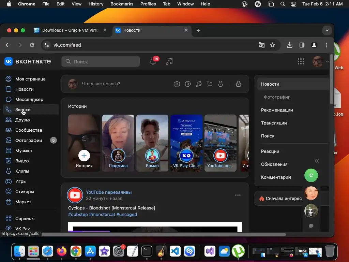This screenshot has height=262, width=349.
Task: Click the Игры gamepad icon in the sidebar
Action: click(x=9, y=181)
